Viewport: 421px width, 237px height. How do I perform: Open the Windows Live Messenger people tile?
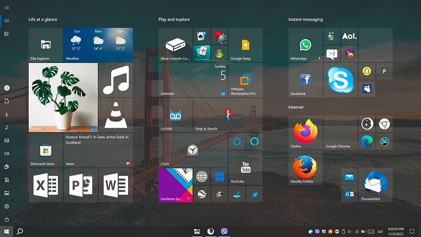[x=332, y=36]
